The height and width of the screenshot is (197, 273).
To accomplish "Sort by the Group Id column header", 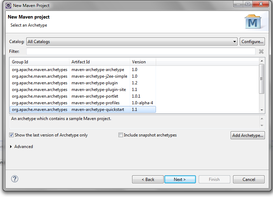I will 39,62.
